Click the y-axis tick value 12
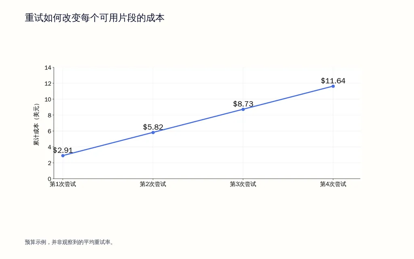Image resolution: width=414 pixels, height=259 pixels. pyautogui.click(x=48, y=83)
